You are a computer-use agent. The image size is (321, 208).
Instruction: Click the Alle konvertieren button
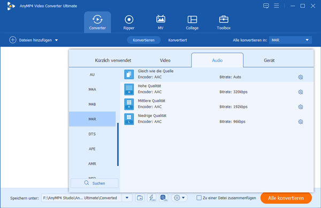tap(286, 198)
